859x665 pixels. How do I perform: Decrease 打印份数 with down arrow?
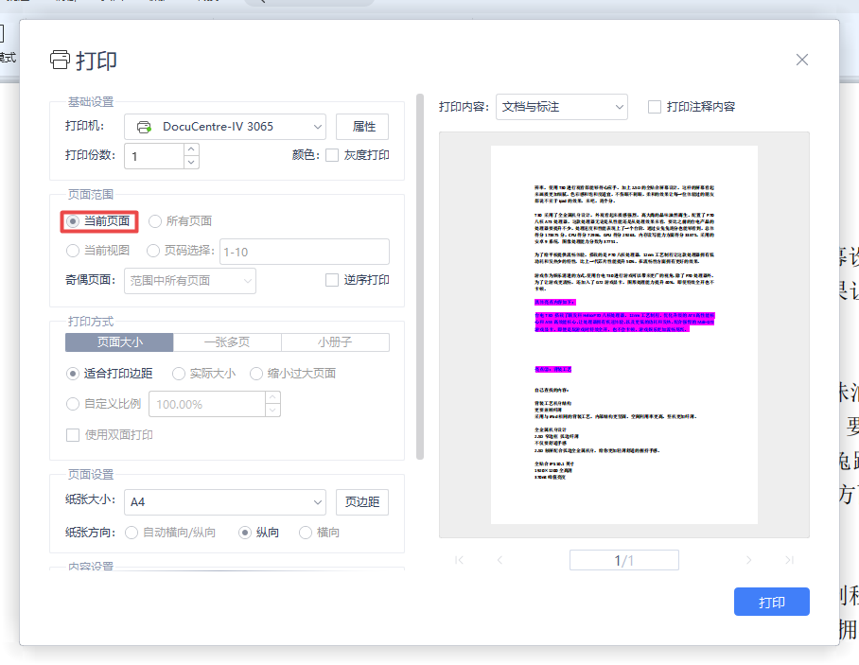191,163
